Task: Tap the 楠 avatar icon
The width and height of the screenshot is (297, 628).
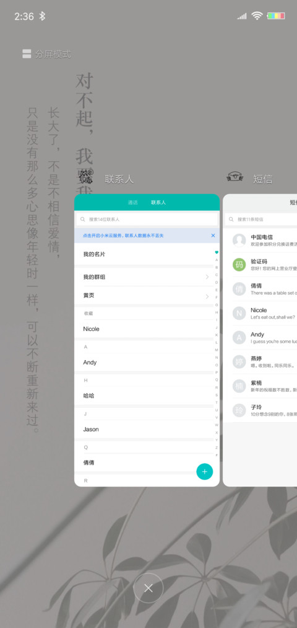Action: [239, 386]
